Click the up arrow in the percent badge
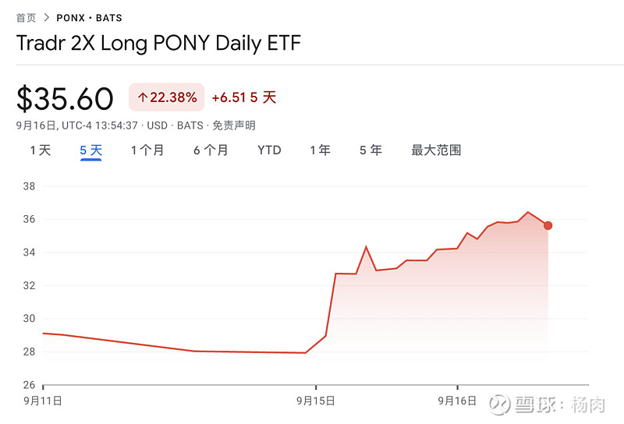Viewport: 624px width, 424px height. coord(142,97)
